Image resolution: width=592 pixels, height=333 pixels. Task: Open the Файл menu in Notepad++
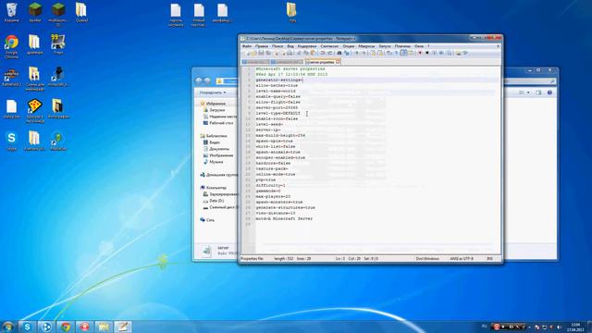coord(247,46)
